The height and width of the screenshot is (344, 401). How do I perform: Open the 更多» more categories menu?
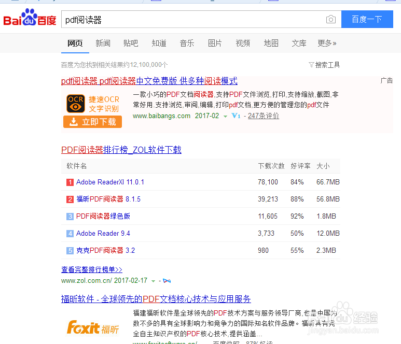point(327,43)
